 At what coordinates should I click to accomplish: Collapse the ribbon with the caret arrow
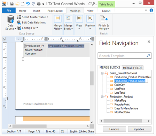(x=146, y=10)
